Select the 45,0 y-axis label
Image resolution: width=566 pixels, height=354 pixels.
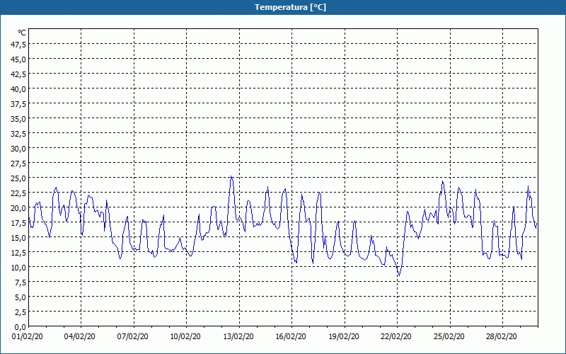(x=18, y=59)
